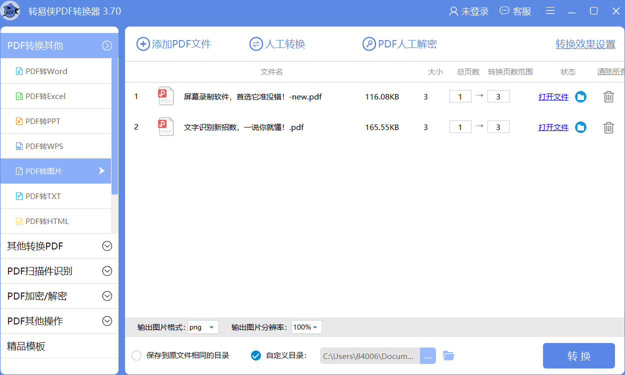The image size is (625, 375).
Task: Uncheck the 自定义目录 option
Action: pos(255,355)
